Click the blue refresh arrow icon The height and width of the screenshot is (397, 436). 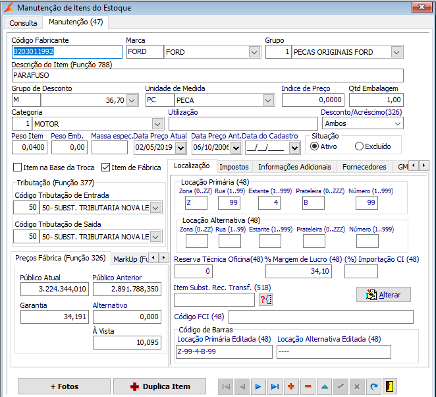[373, 386]
